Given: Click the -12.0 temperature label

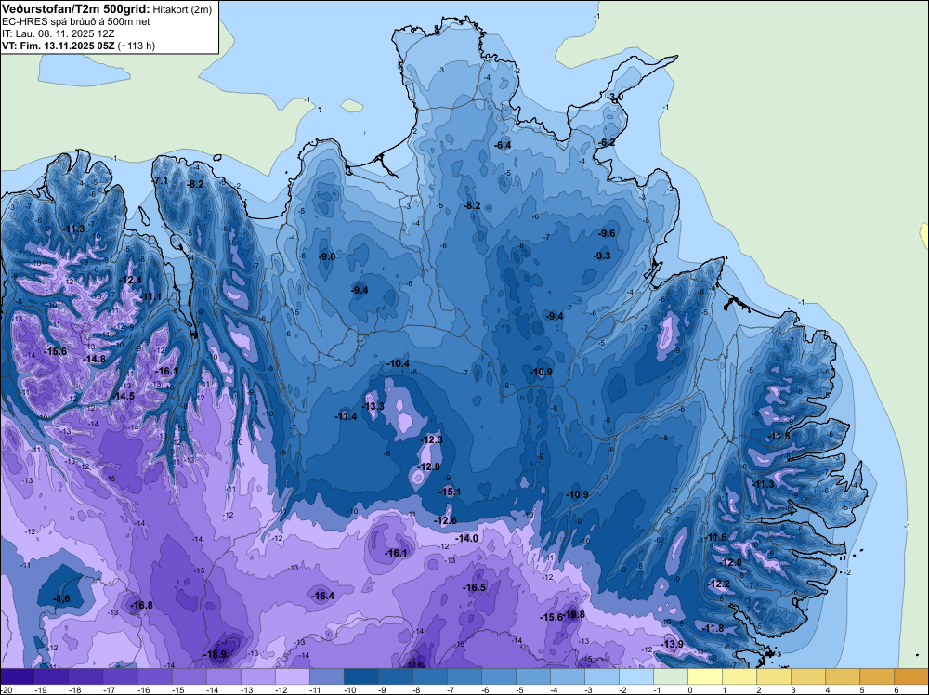Looking at the screenshot, I should [x=731, y=562].
